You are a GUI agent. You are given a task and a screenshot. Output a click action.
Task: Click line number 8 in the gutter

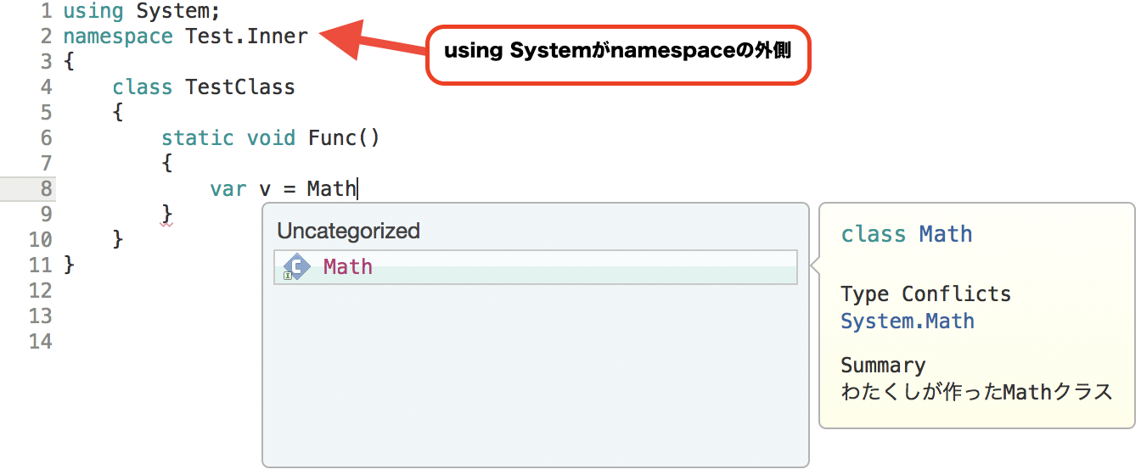point(45,188)
